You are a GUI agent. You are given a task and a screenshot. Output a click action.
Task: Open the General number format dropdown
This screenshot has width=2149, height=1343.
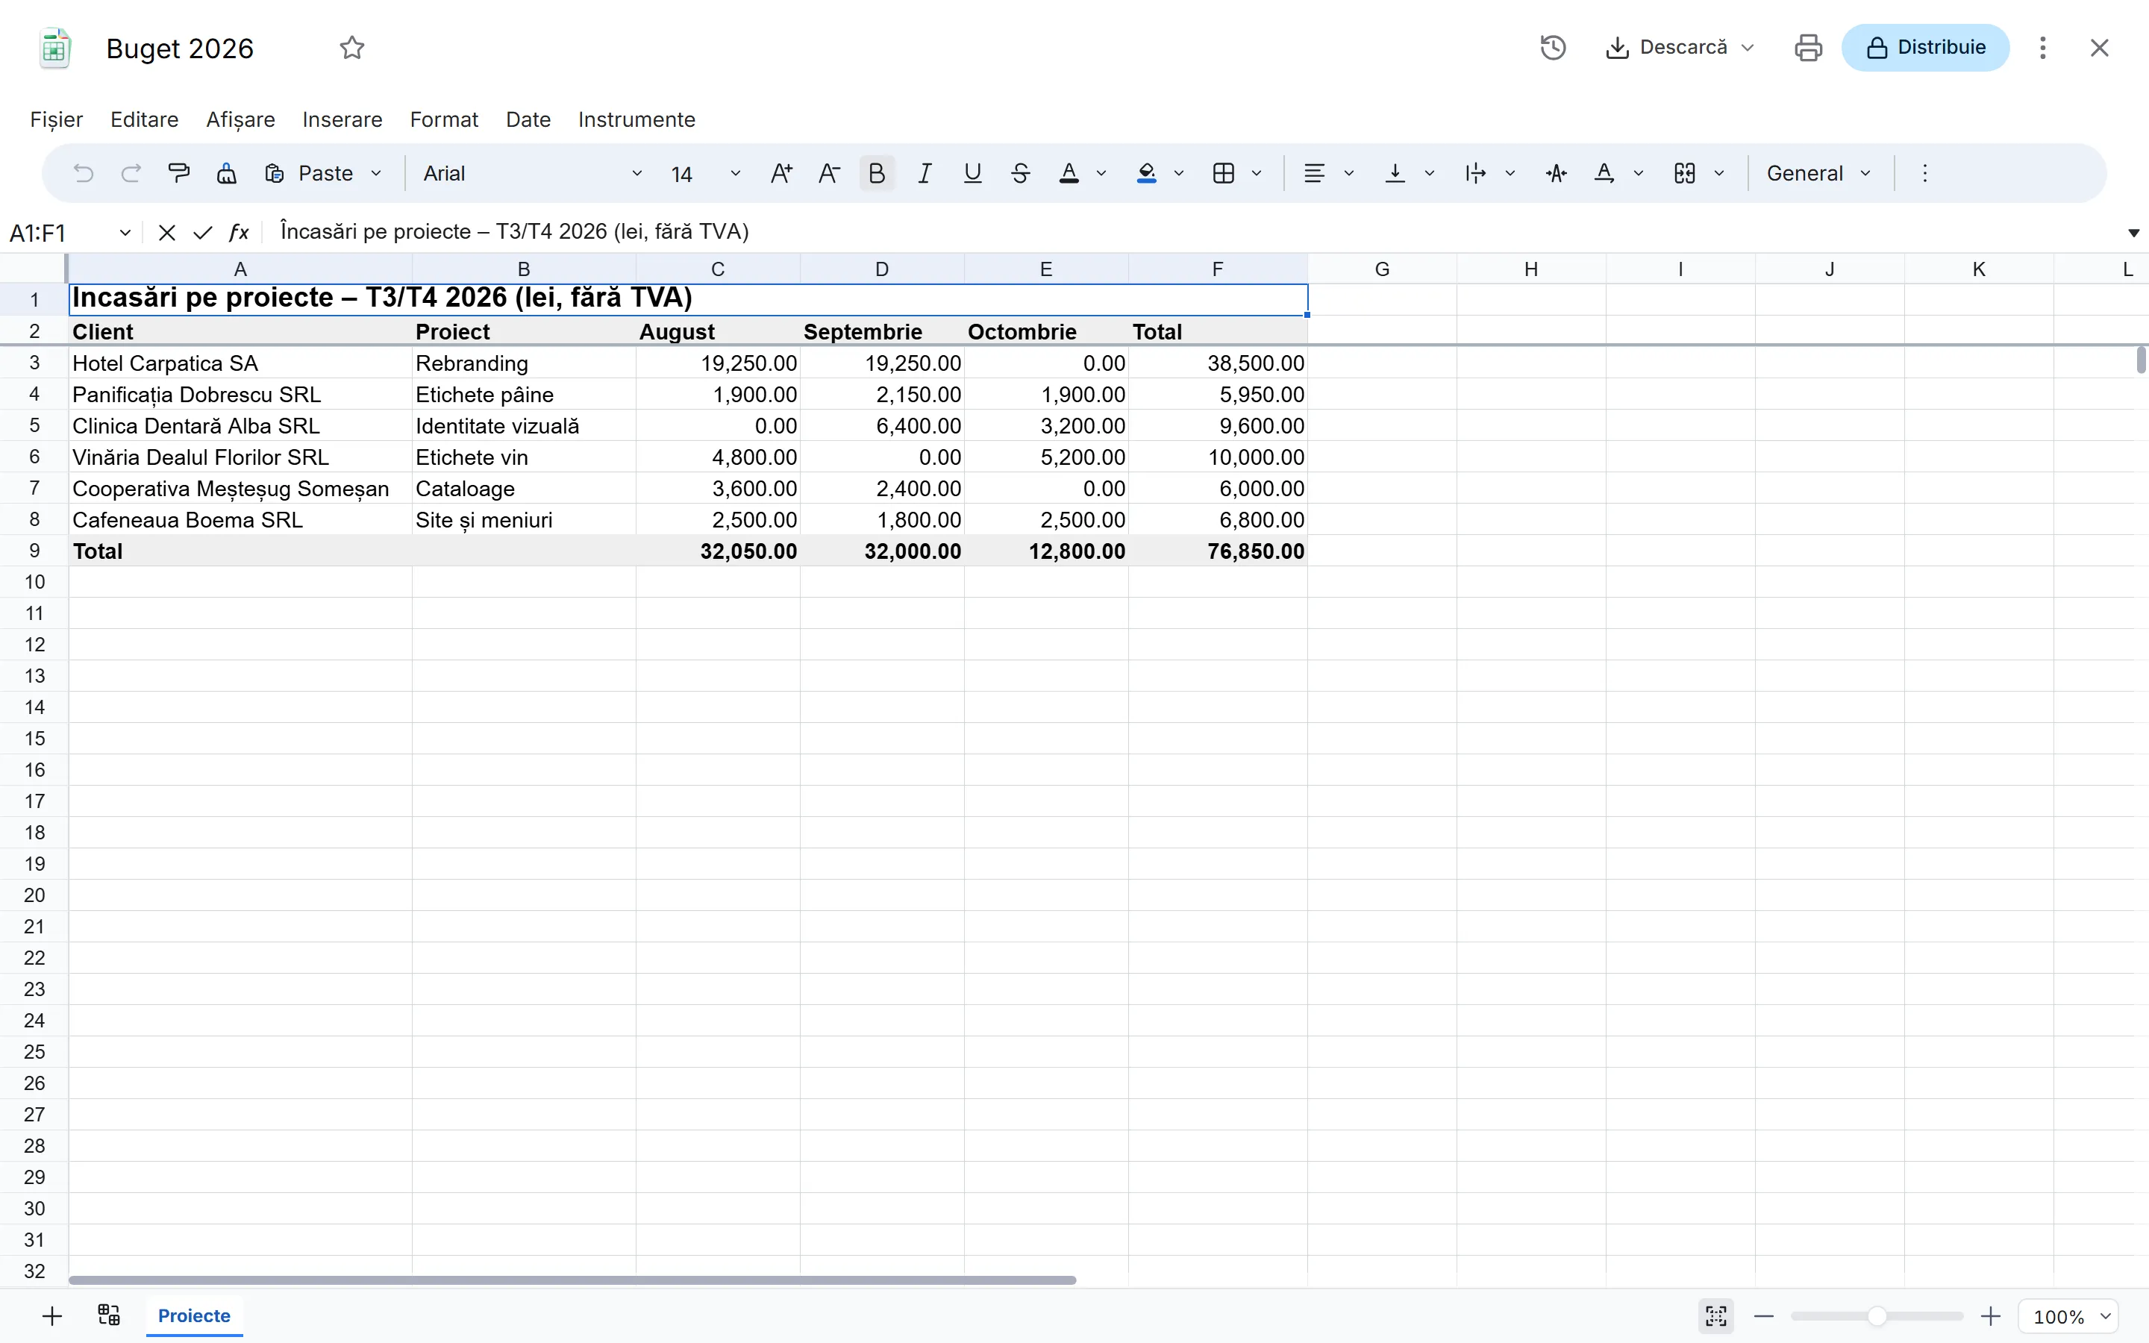1818,173
